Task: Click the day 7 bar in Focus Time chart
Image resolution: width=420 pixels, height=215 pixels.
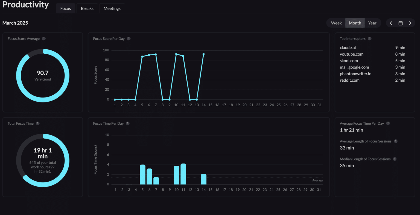Action: click(x=156, y=181)
